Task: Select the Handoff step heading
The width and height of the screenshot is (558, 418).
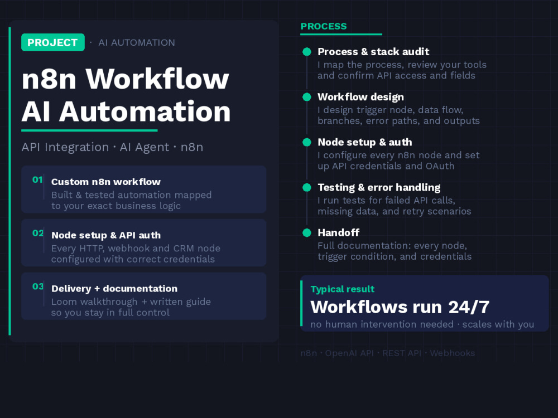Action: (x=339, y=232)
